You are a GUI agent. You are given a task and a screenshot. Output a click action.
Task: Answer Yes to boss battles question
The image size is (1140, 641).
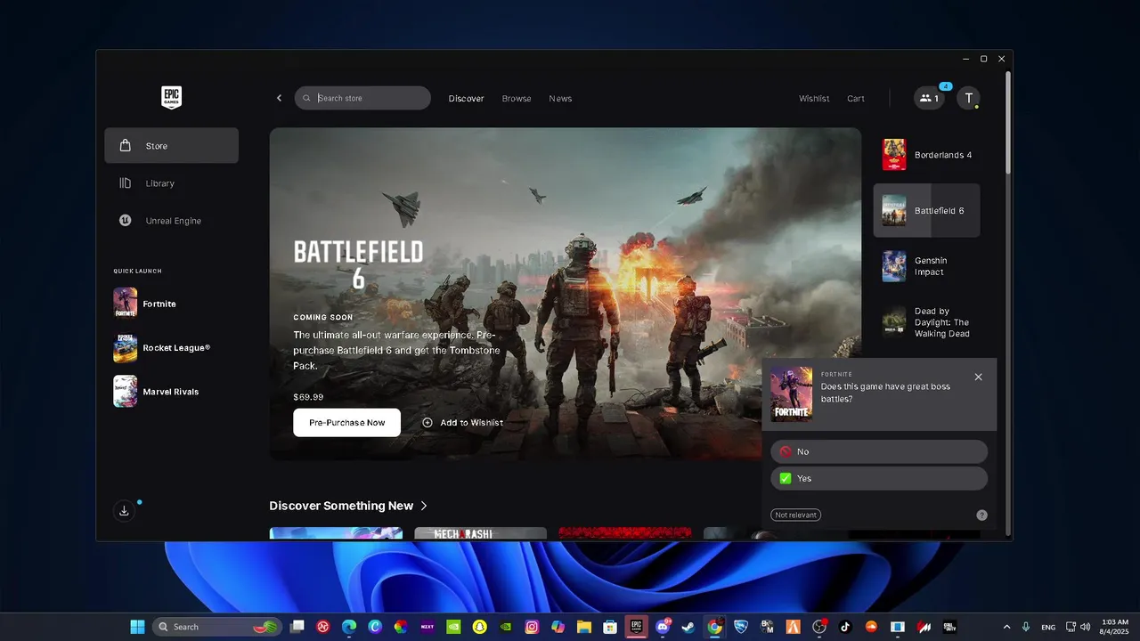879,478
